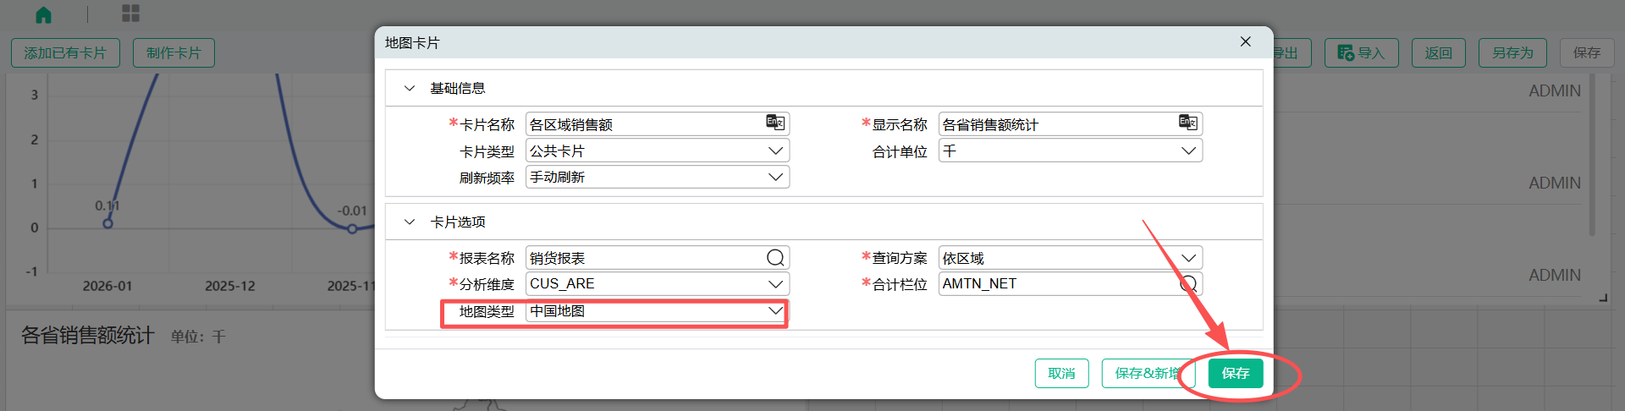Collapse the 卡片选项 section
1625x411 pixels.
click(x=410, y=222)
